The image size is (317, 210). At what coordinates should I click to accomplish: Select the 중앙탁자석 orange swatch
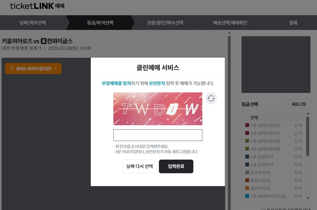tap(247, 188)
